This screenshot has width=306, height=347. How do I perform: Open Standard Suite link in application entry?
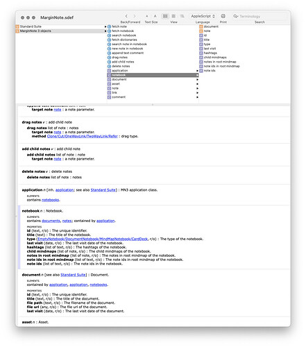[103, 190]
